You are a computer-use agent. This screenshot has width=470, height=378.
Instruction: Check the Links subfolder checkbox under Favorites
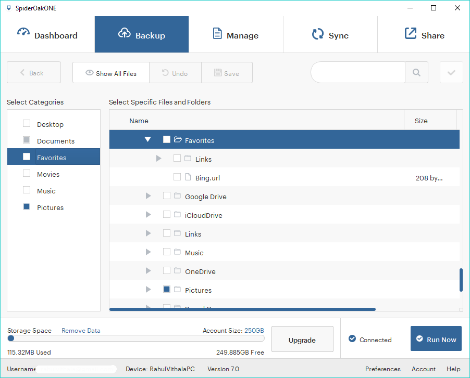tap(177, 158)
